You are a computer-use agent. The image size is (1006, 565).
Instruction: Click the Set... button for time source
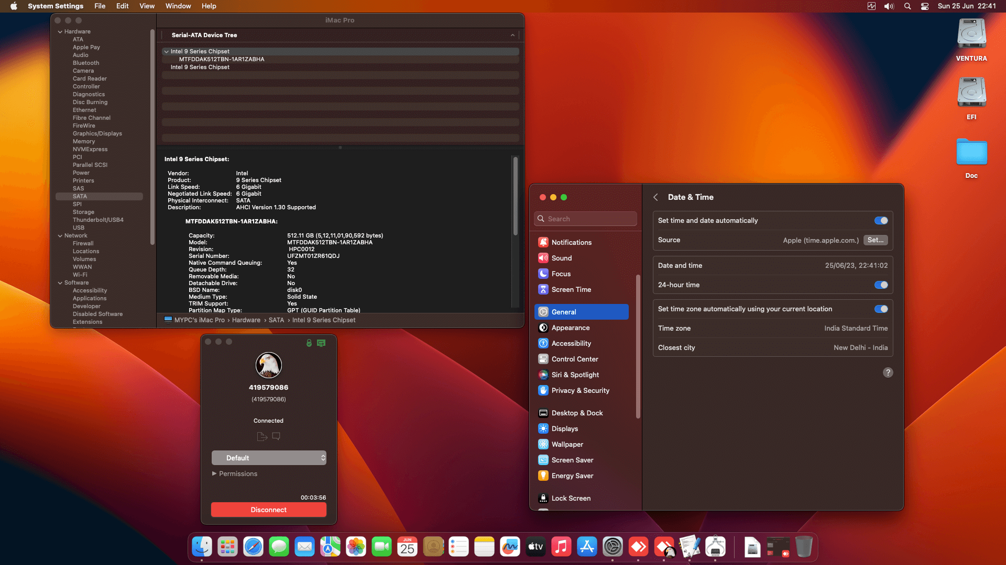[876, 240]
